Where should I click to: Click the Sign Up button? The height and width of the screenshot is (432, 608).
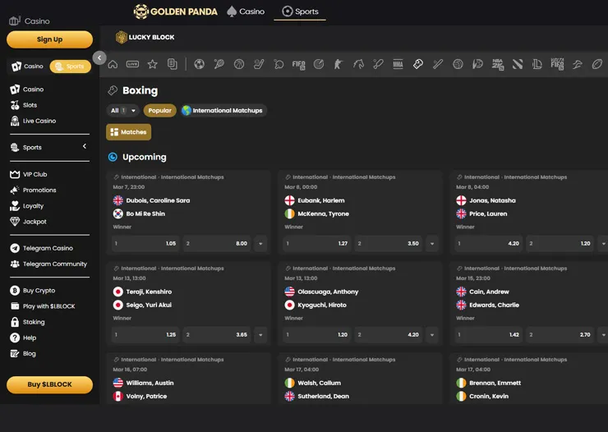coord(49,39)
